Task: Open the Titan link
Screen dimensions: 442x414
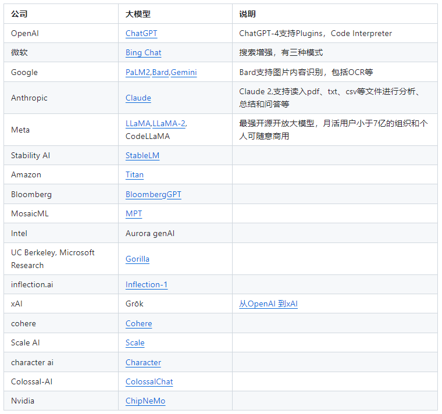Action: coord(134,175)
